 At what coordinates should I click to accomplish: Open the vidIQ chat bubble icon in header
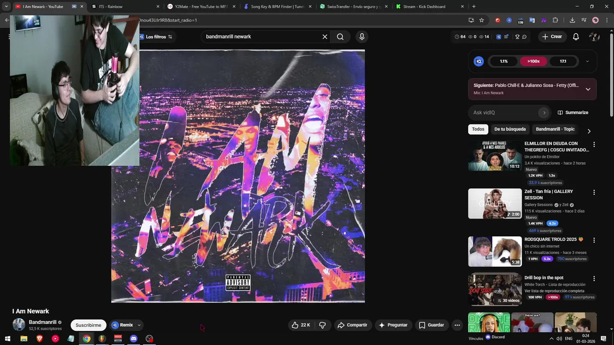point(524,37)
